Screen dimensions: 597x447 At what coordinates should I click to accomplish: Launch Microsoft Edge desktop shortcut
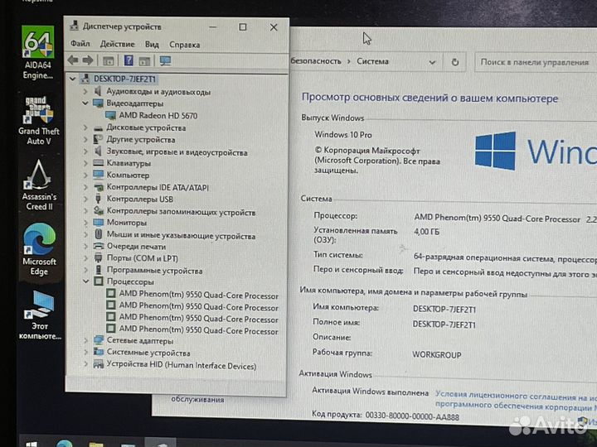click(39, 249)
